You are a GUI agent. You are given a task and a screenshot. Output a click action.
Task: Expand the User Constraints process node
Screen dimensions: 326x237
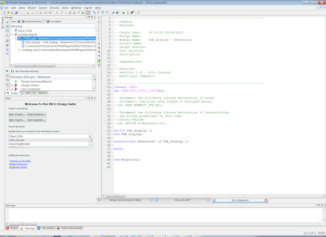click(x=12, y=89)
